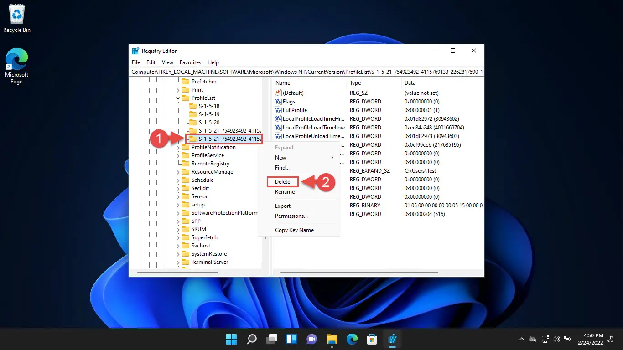Open the View menu
Viewport: 623px width, 350px height.
click(167, 62)
